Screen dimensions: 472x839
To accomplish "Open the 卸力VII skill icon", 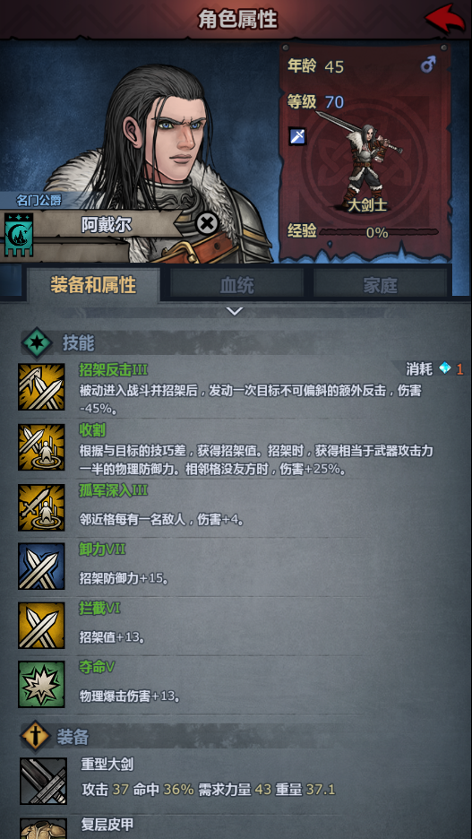I will pyautogui.click(x=42, y=567).
